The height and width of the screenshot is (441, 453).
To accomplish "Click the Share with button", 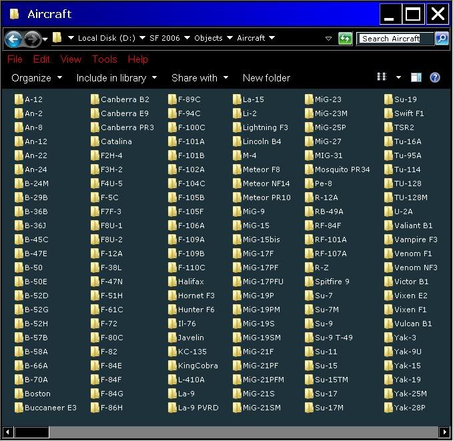I will coord(200,78).
